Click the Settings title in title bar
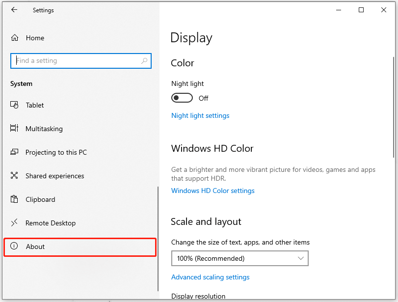 click(43, 10)
